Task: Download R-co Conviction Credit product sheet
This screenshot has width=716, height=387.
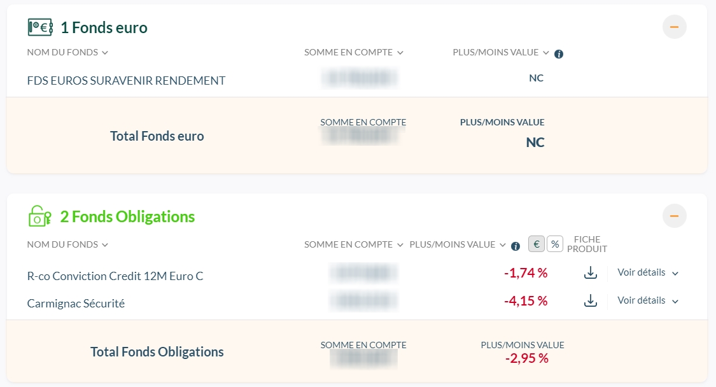Action: [x=591, y=273]
